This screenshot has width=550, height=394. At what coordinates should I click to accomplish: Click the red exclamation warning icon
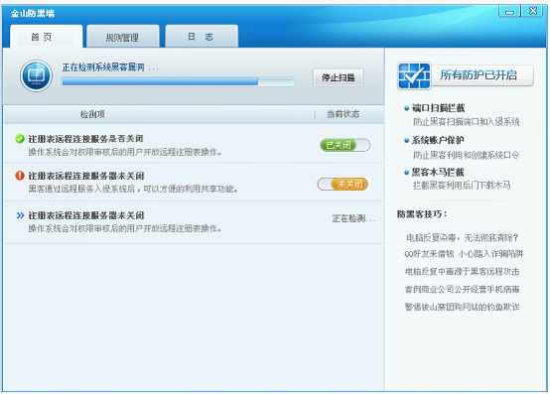(20, 176)
